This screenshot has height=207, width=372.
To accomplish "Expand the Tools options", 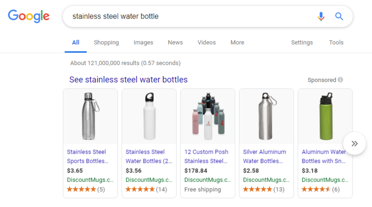I will pyautogui.click(x=336, y=43).
